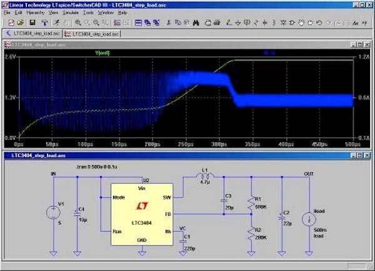Select the Move hand tool
Image resolution: width=375 pixels, height=271 pixels.
301,23
